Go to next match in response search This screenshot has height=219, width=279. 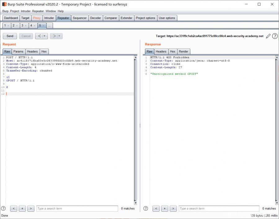(x=173, y=208)
